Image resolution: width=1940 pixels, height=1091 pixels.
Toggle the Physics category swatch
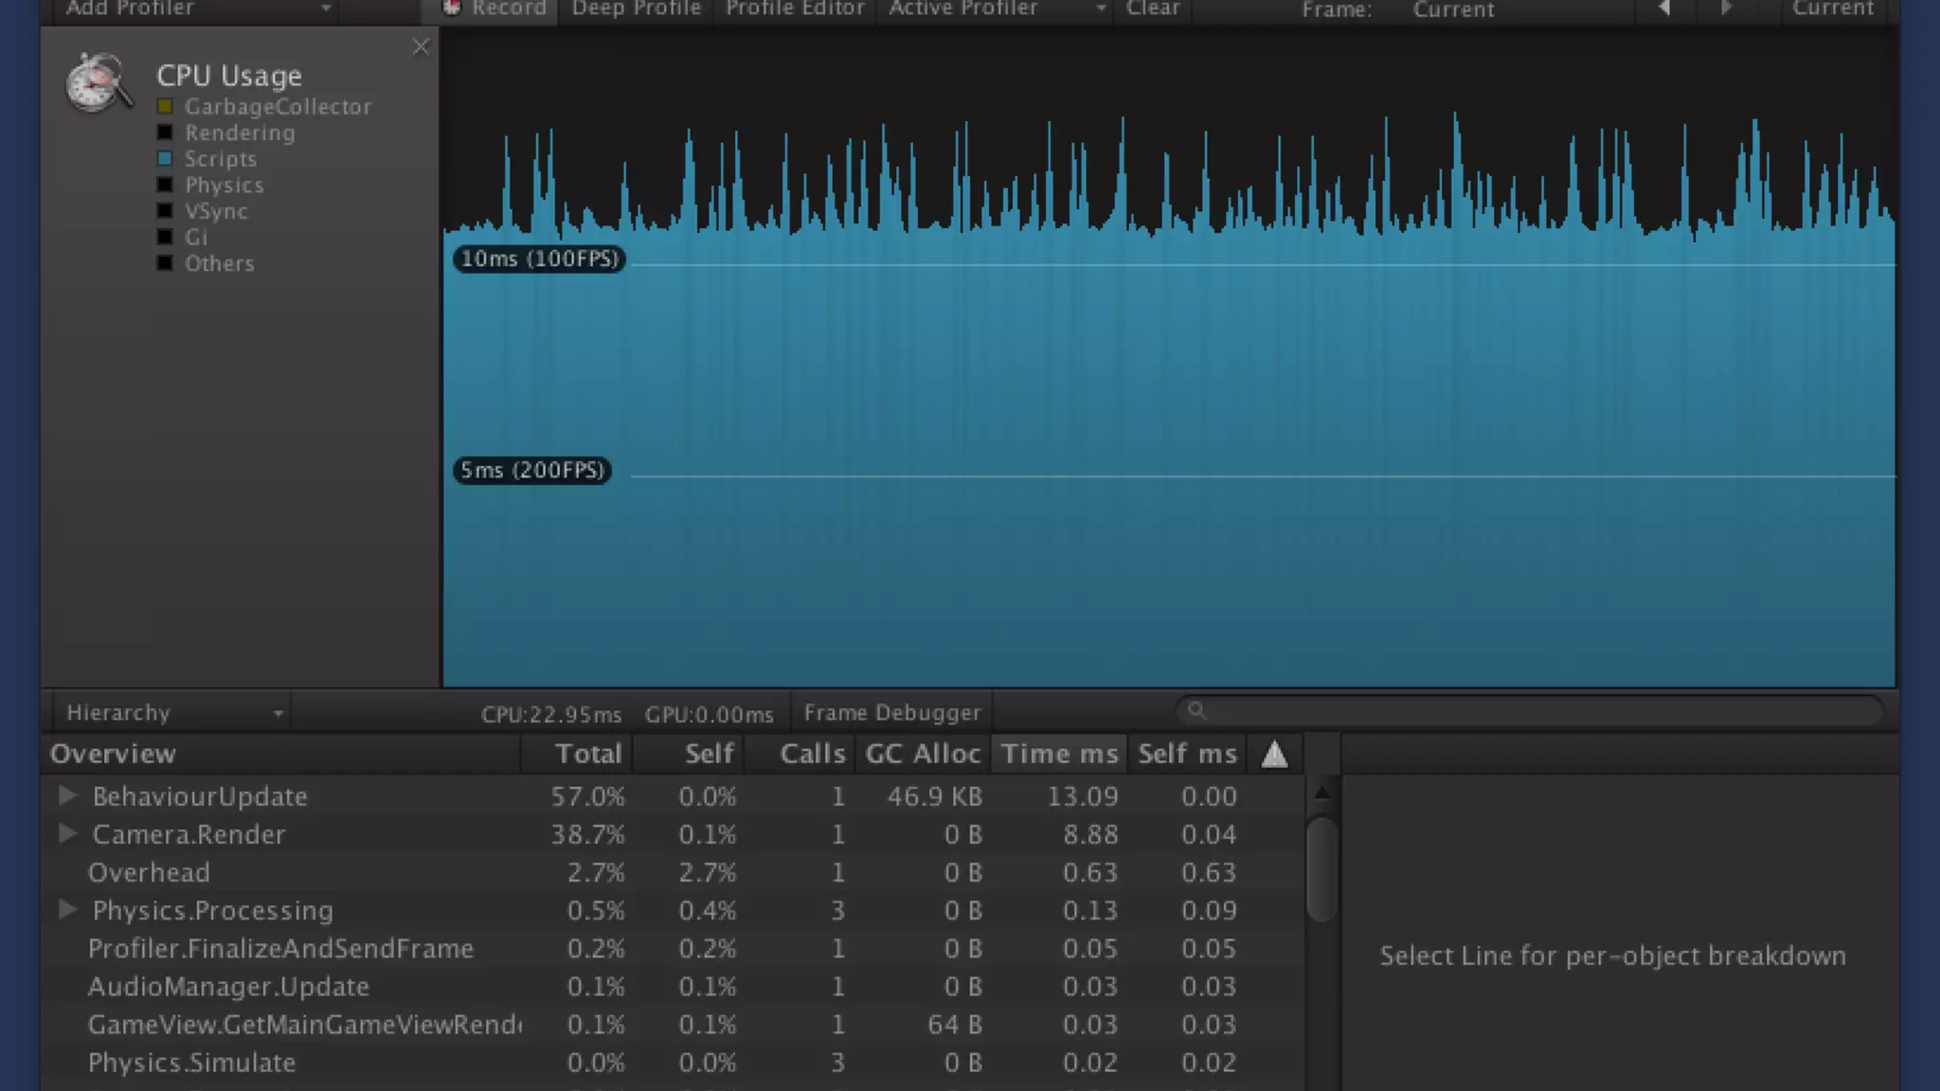165,185
